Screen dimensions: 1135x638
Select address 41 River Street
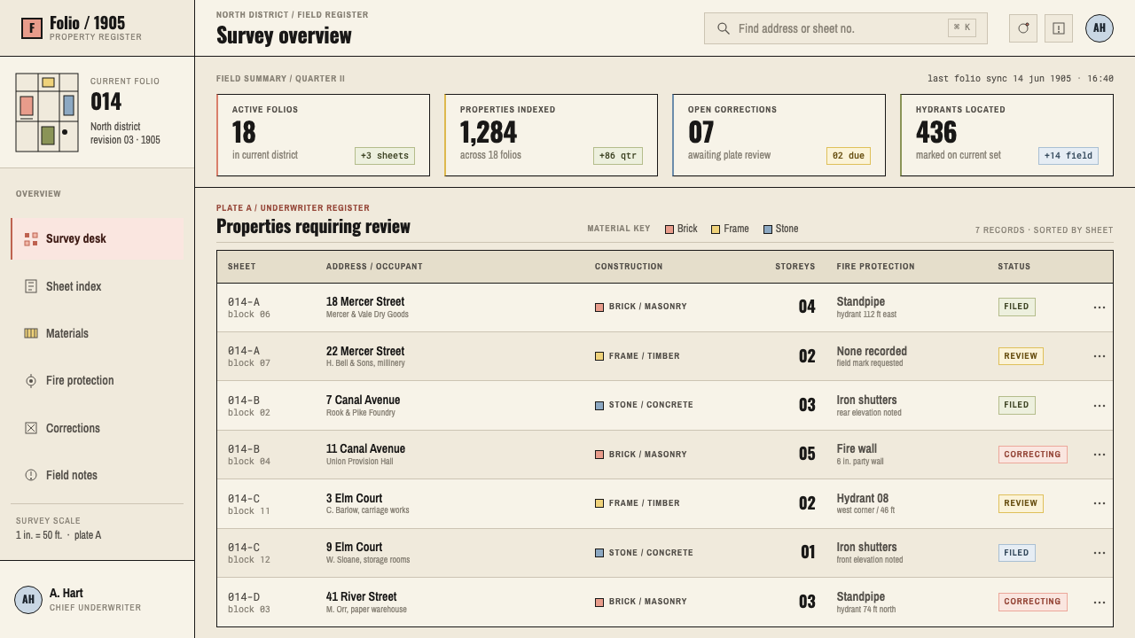point(362,596)
